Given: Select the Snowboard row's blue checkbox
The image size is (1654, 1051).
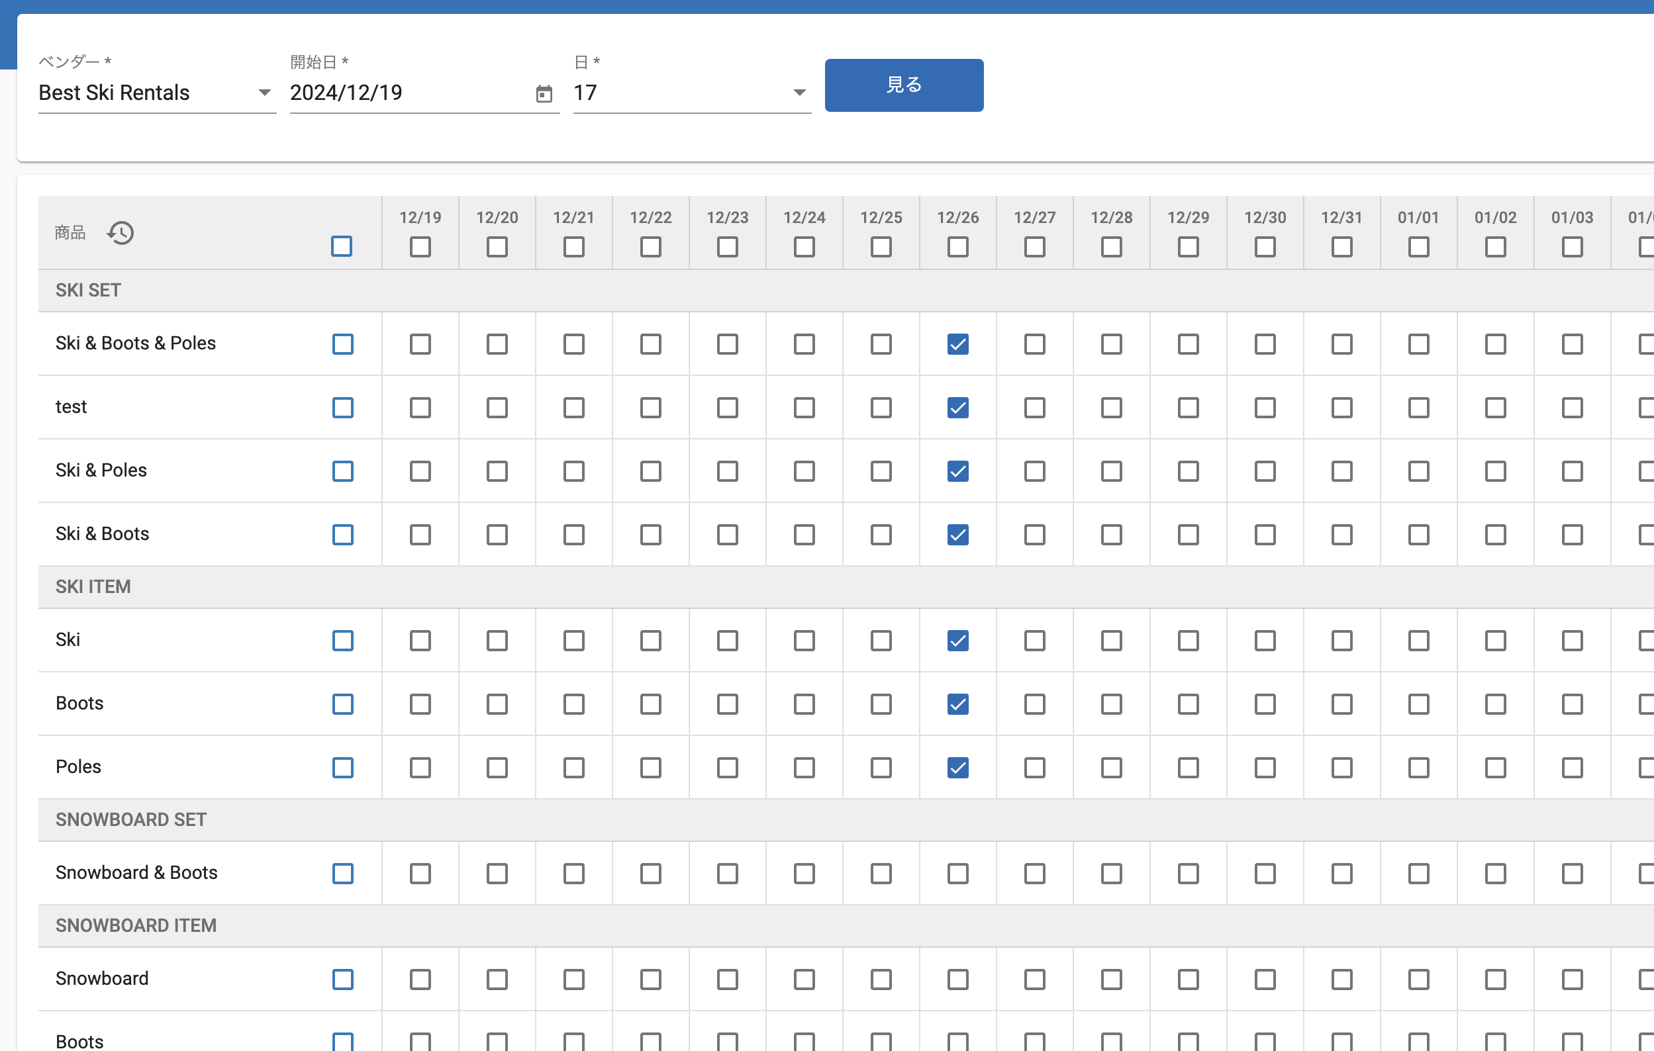Looking at the screenshot, I should (x=343, y=979).
